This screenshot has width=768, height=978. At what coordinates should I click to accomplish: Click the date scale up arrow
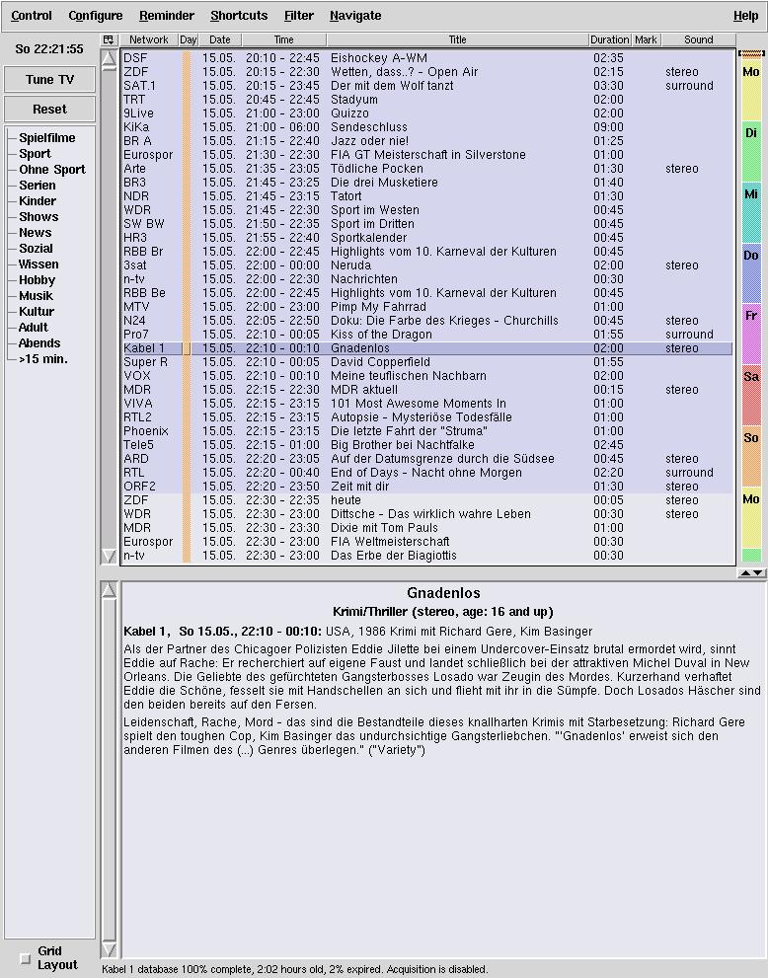(x=745, y=573)
